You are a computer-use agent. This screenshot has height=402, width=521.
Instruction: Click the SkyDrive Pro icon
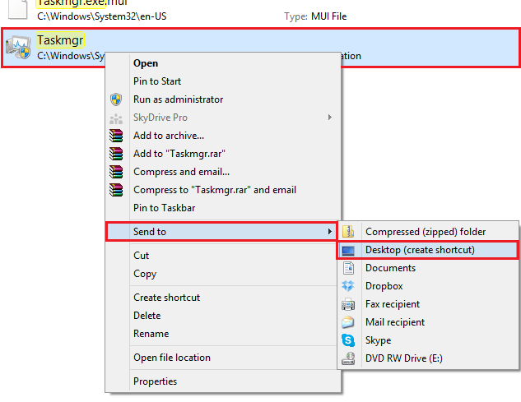pos(116,118)
